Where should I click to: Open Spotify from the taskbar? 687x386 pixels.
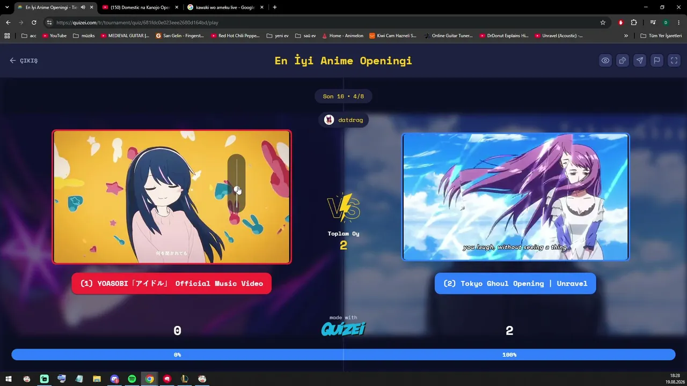[132, 379]
